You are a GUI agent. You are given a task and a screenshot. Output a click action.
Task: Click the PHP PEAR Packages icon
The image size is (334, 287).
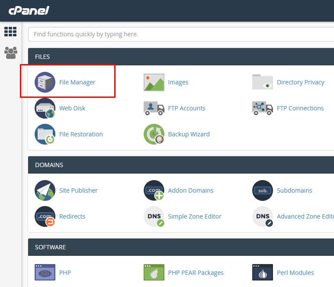(x=154, y=272)
